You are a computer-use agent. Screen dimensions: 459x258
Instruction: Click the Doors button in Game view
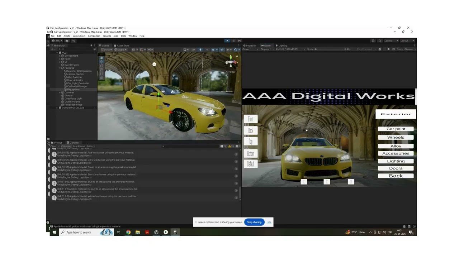[x=396, y=168]
